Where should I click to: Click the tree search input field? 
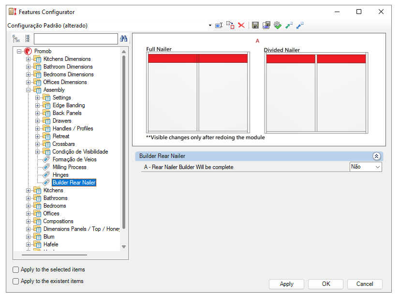tap(76, 39)
